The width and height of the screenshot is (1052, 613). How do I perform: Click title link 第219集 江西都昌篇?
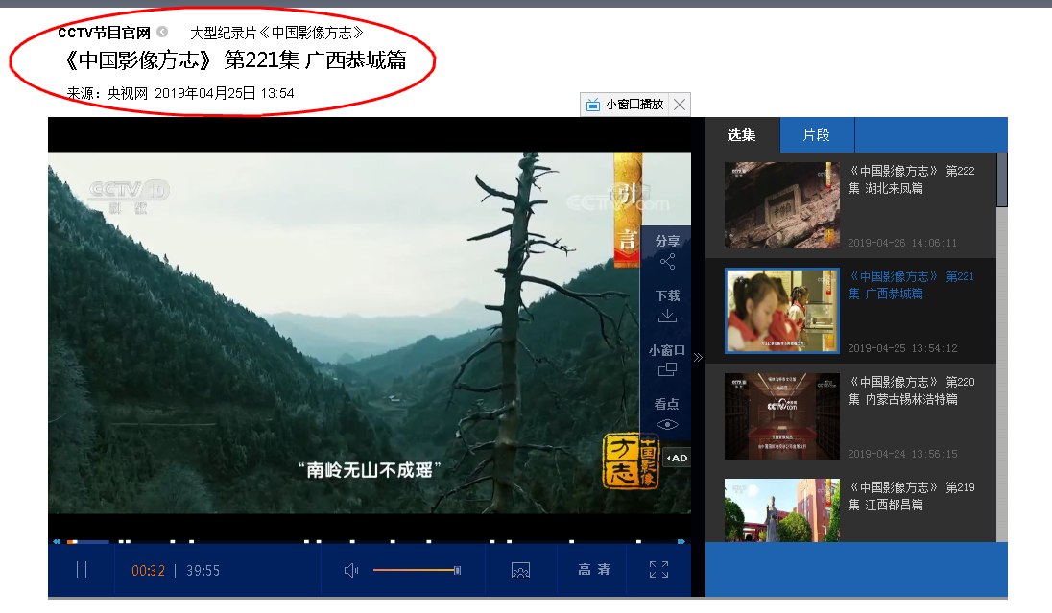tap(912, 496)
